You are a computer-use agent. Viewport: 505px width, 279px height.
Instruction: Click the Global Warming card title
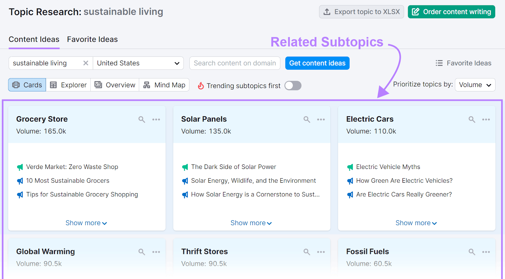click(x=45, y=252)
